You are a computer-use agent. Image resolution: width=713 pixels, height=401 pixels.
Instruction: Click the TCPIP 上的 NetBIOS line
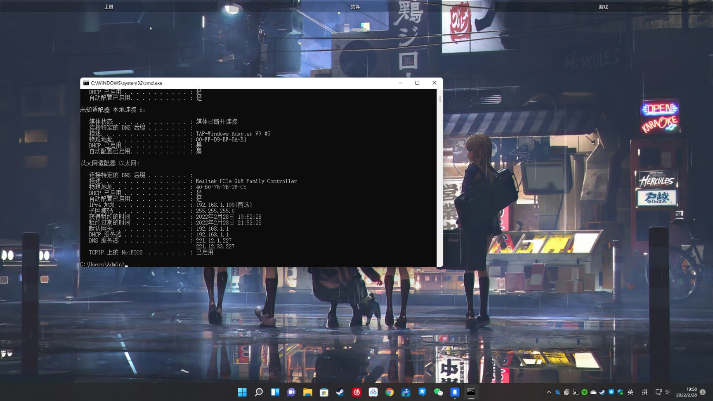(x=151, y=252)
